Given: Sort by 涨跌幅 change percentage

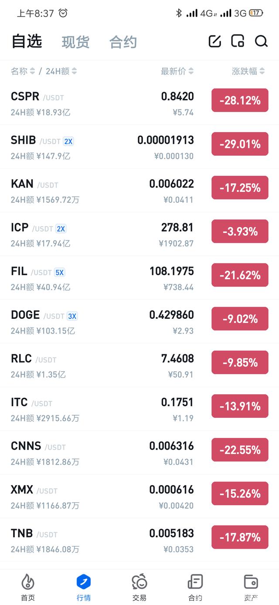Looking at the screenshot, I should tap(248, 71).
